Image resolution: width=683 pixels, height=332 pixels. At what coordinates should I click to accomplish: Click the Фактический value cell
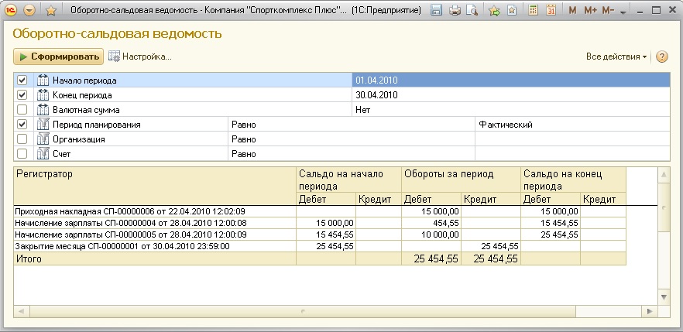tap(573, 125)
